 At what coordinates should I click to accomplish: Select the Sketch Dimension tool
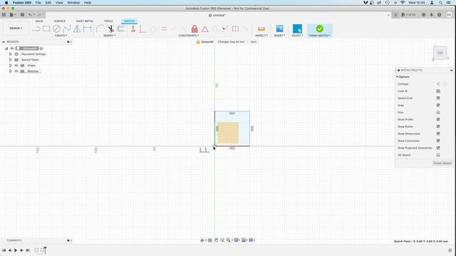[87, 28]
